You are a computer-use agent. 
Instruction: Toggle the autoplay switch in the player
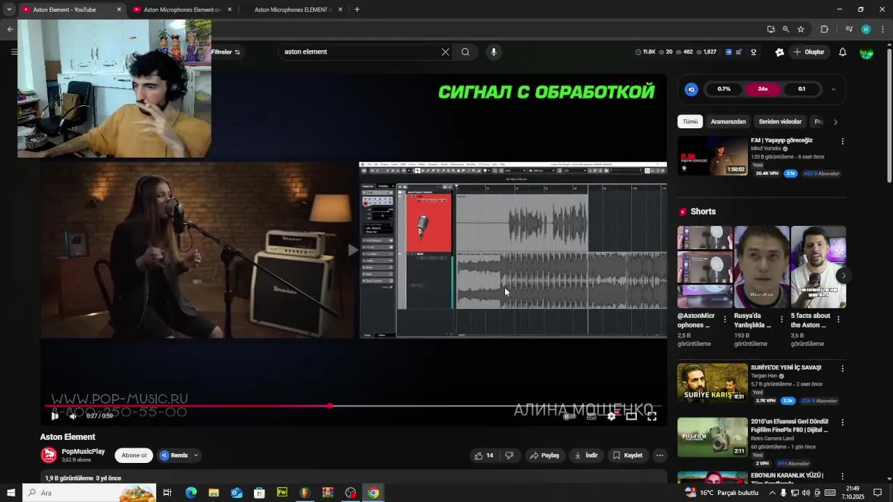[x=570, y=416]
